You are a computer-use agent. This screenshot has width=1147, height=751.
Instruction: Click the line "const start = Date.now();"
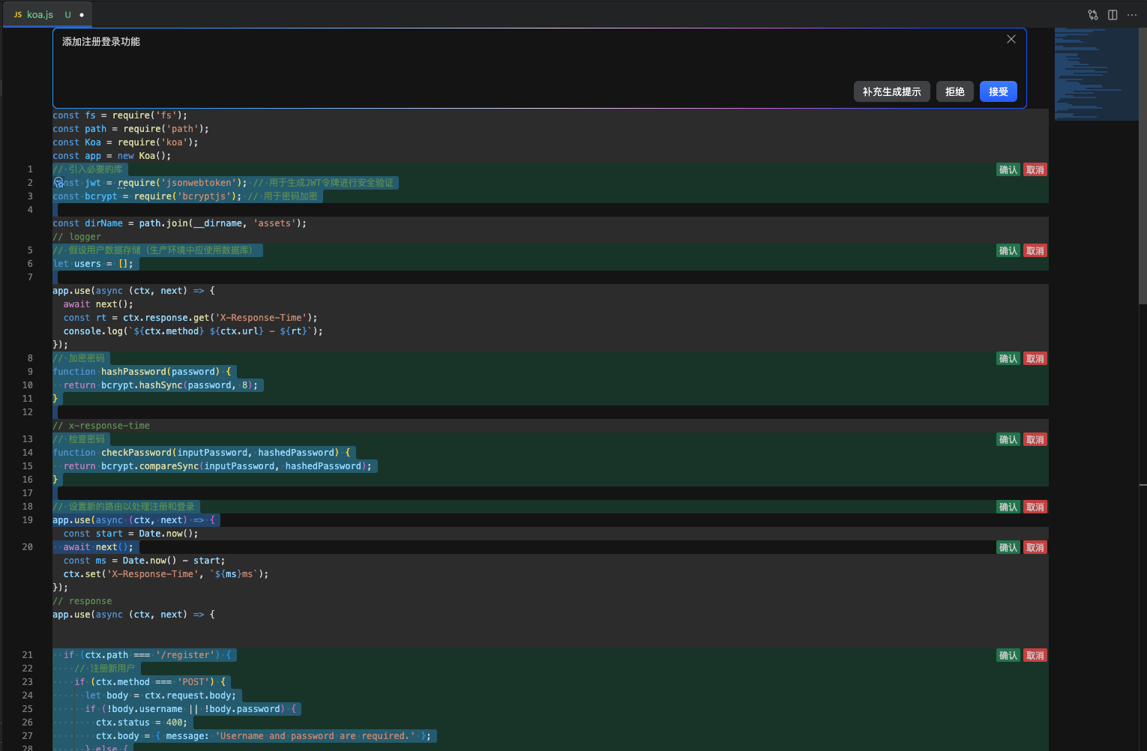click(x=131, y=534)
